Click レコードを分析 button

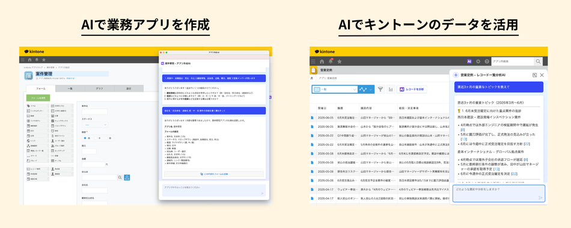point(412,89)
